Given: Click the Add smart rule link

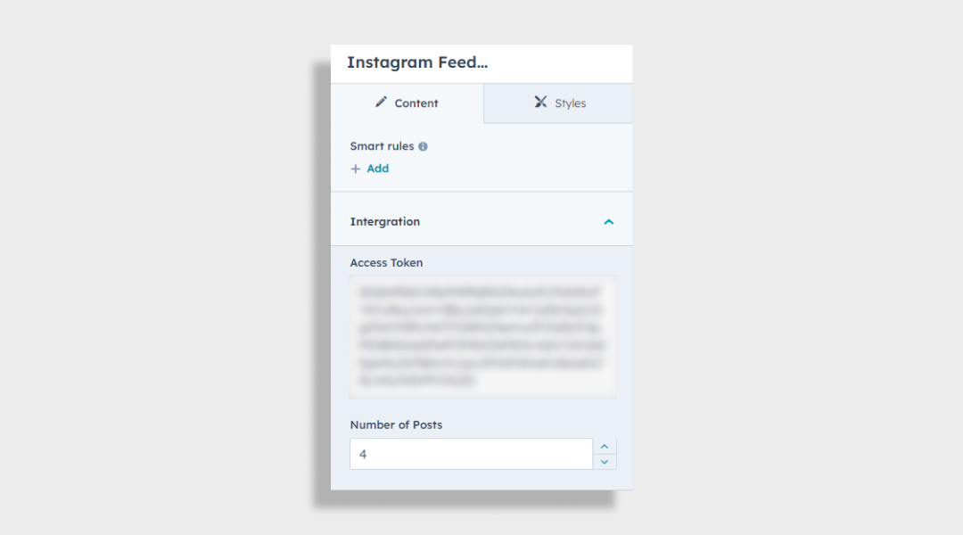Looking at the screenshot, I should tap(370, 169).
